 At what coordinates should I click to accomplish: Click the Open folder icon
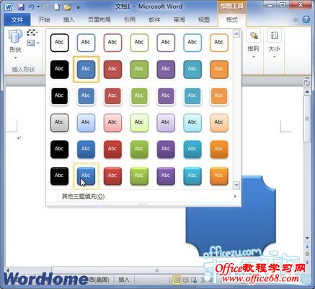pyautogui.click(x=68, y=7)
